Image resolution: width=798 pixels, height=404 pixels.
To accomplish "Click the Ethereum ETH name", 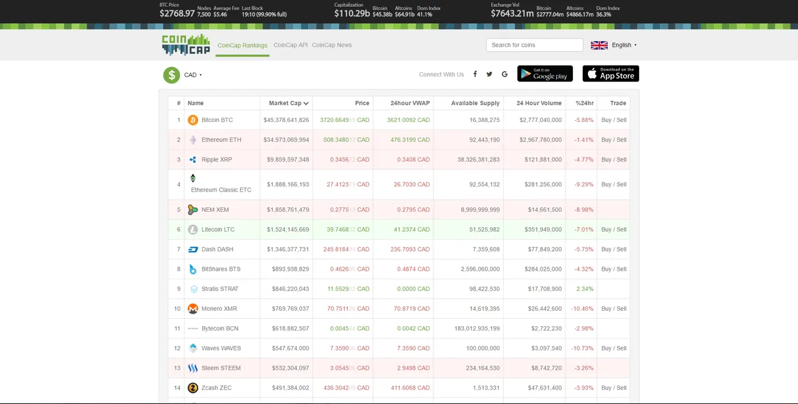I will click(x=221, y=140).
